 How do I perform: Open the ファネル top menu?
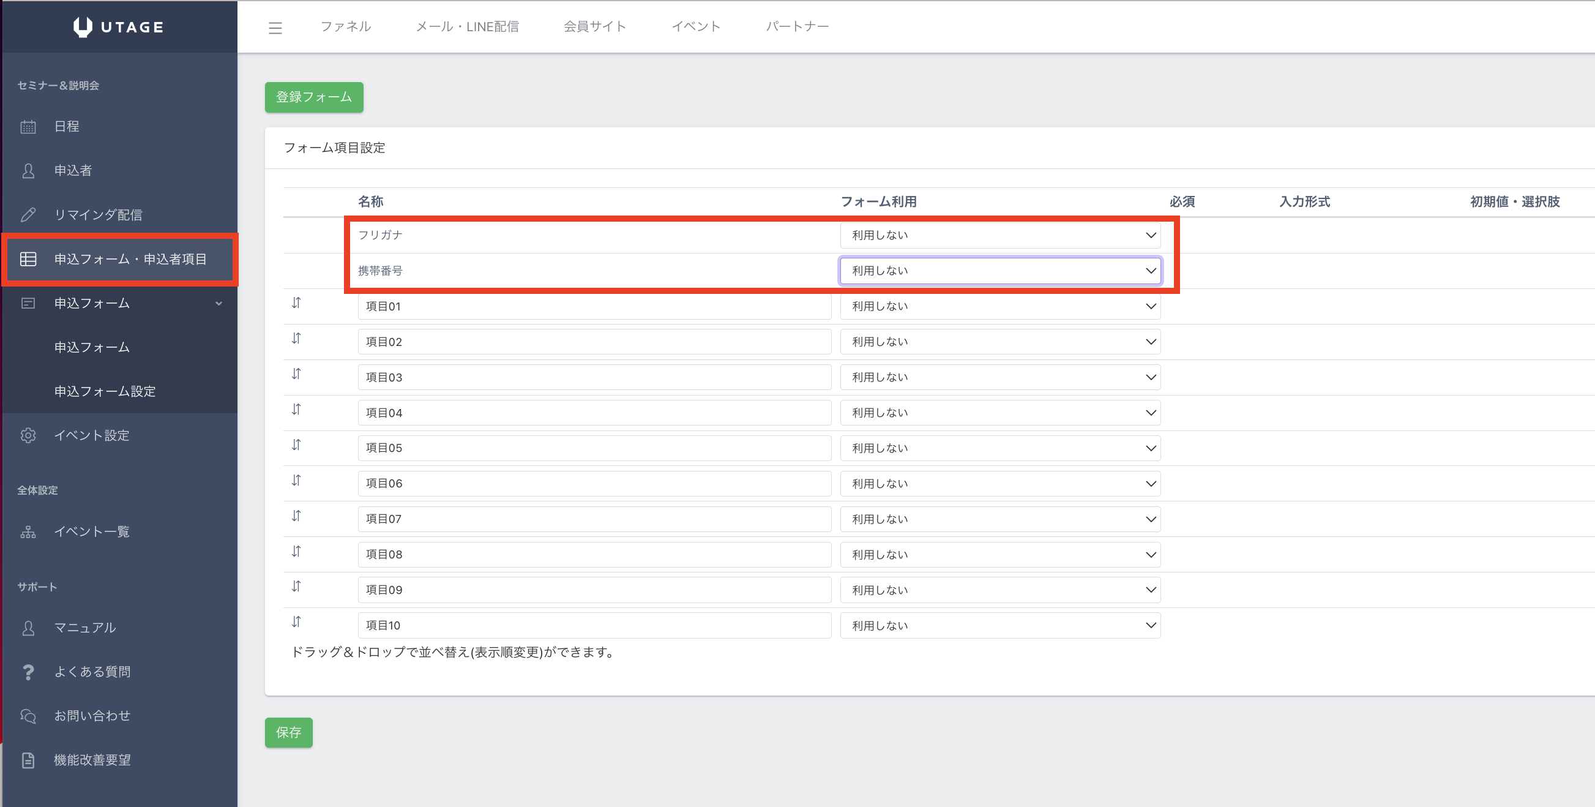tap(345, 26)
